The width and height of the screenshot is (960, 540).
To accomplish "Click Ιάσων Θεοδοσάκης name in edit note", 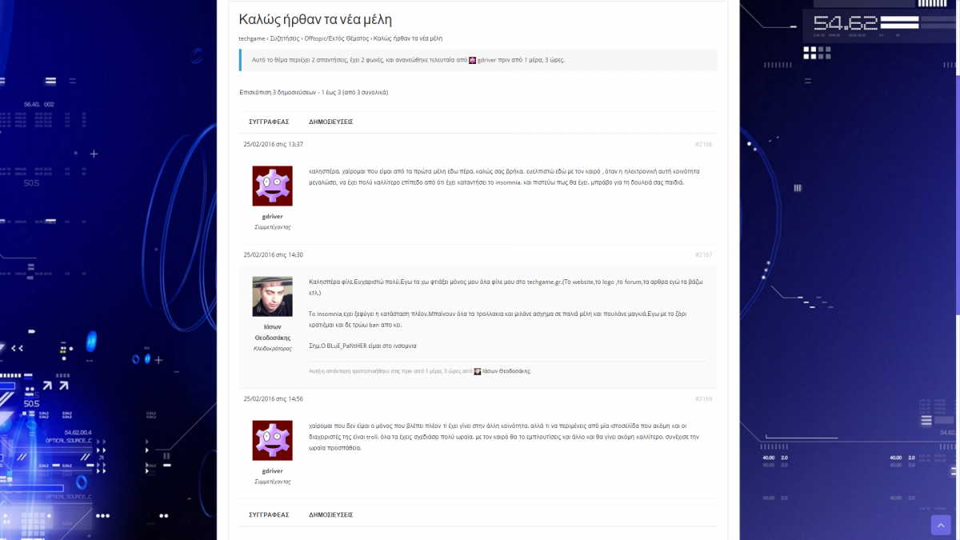I will [x=506, y=371].
